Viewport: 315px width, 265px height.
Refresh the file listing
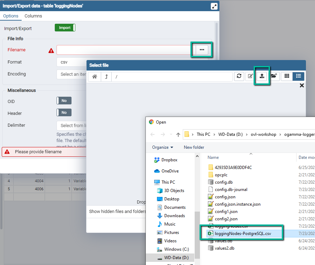tap(239, 76)
